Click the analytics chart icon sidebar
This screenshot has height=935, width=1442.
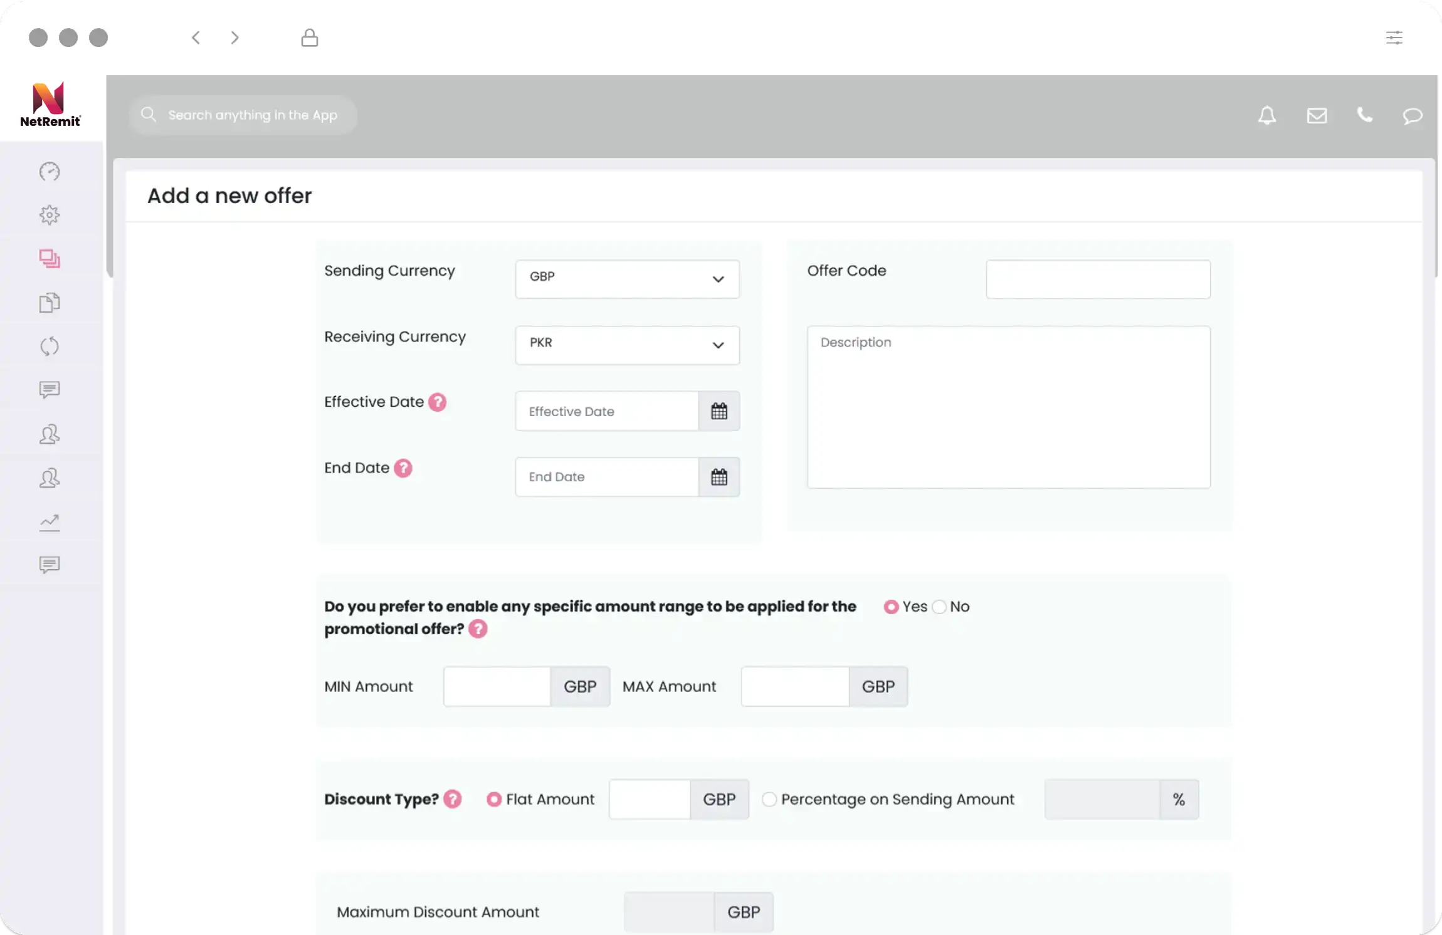pyautogui.click(x=50, y=521)
